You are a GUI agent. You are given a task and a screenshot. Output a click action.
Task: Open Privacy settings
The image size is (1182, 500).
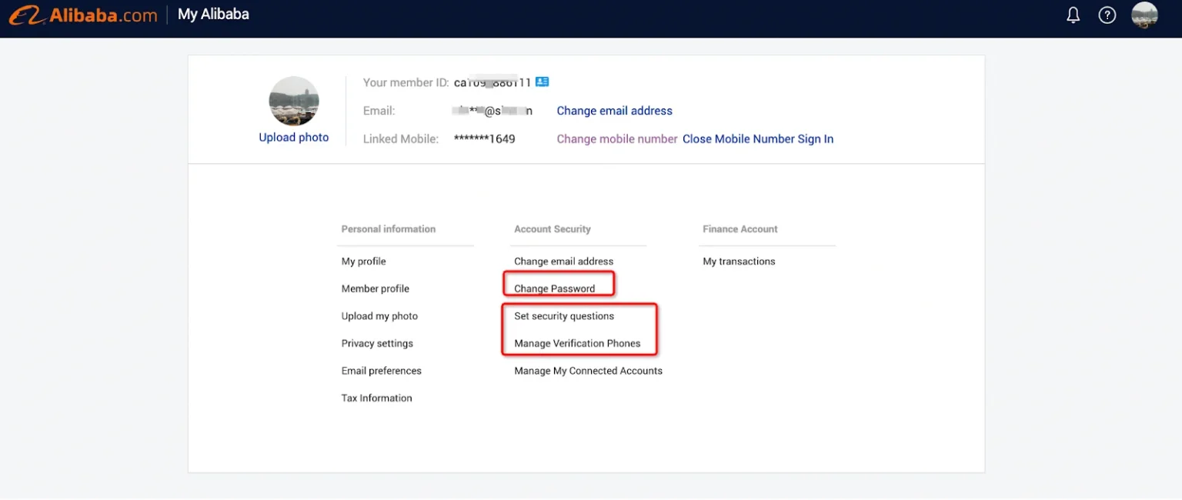coord(377,343)
